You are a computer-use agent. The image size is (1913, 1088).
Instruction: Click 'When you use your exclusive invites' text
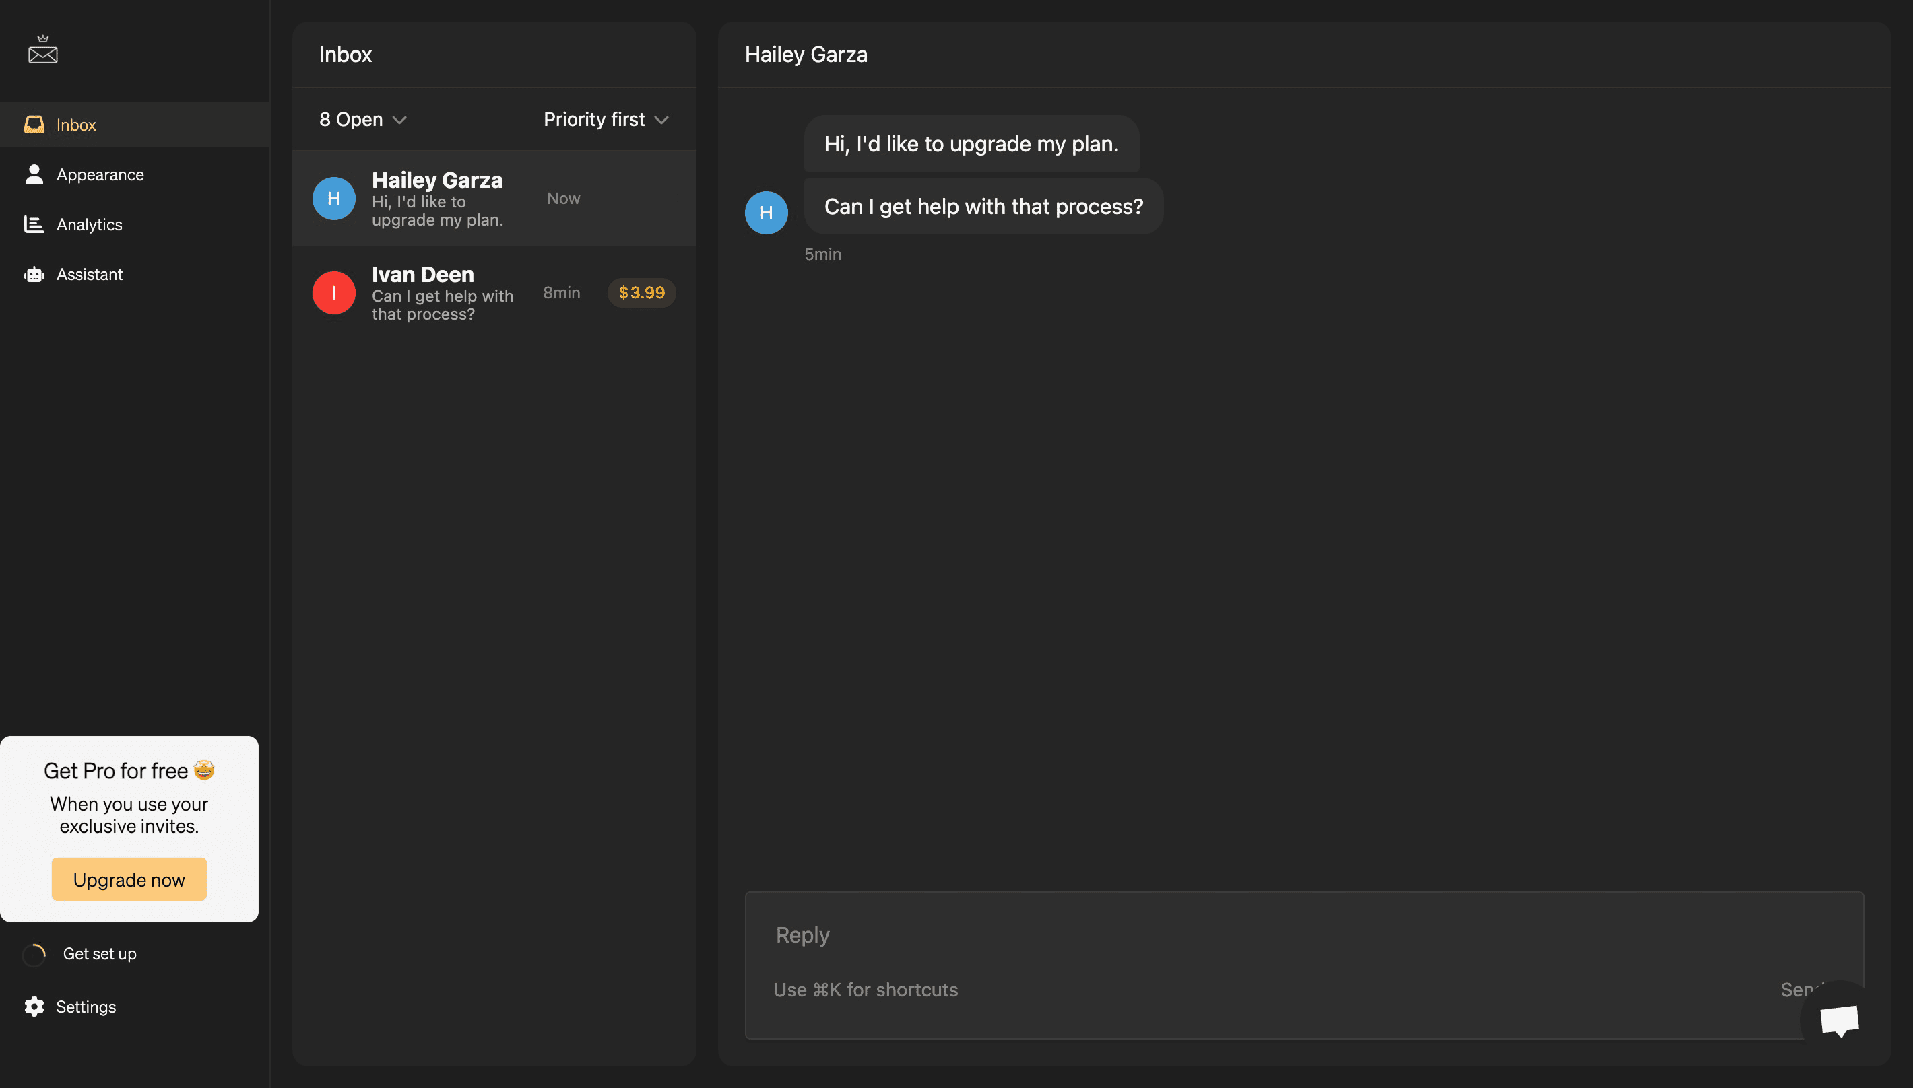(129, 815)
